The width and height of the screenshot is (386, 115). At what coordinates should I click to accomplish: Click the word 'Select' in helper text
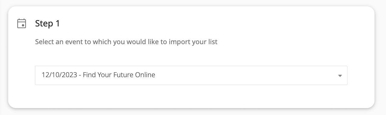pyautogui.click(x=44, y=42)
